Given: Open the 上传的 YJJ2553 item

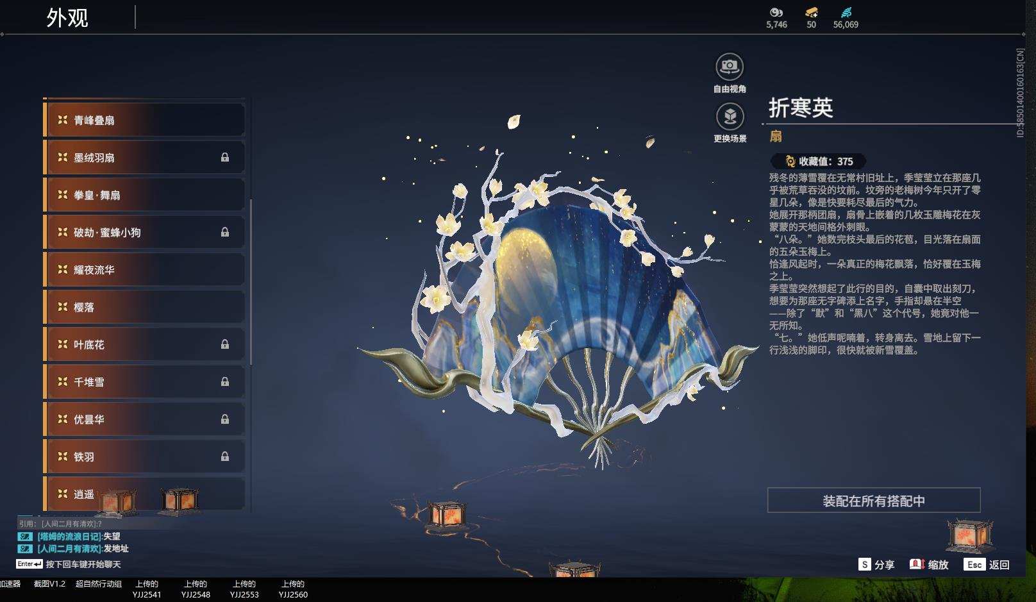Looking at the screenshot, I should (244, 589).
